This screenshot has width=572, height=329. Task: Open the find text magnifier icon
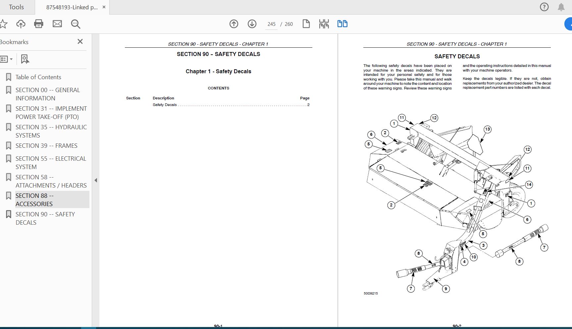pyautogui.click(x=76, y=24)
